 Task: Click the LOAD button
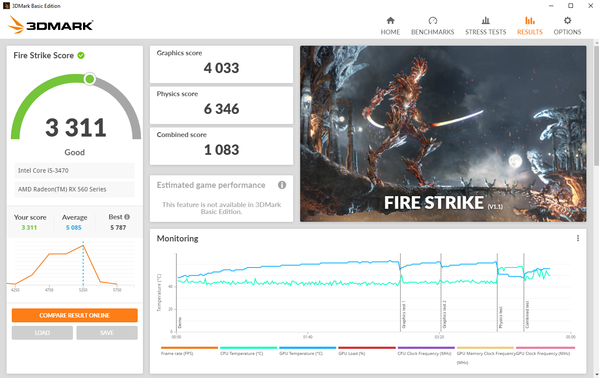point(42,333)
